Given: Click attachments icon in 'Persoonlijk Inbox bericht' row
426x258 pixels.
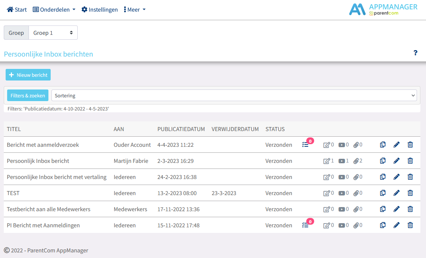Looking at the screenshot, I should (356, 161).
